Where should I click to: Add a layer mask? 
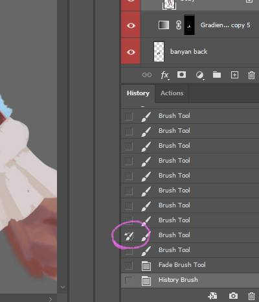point(181,75)
